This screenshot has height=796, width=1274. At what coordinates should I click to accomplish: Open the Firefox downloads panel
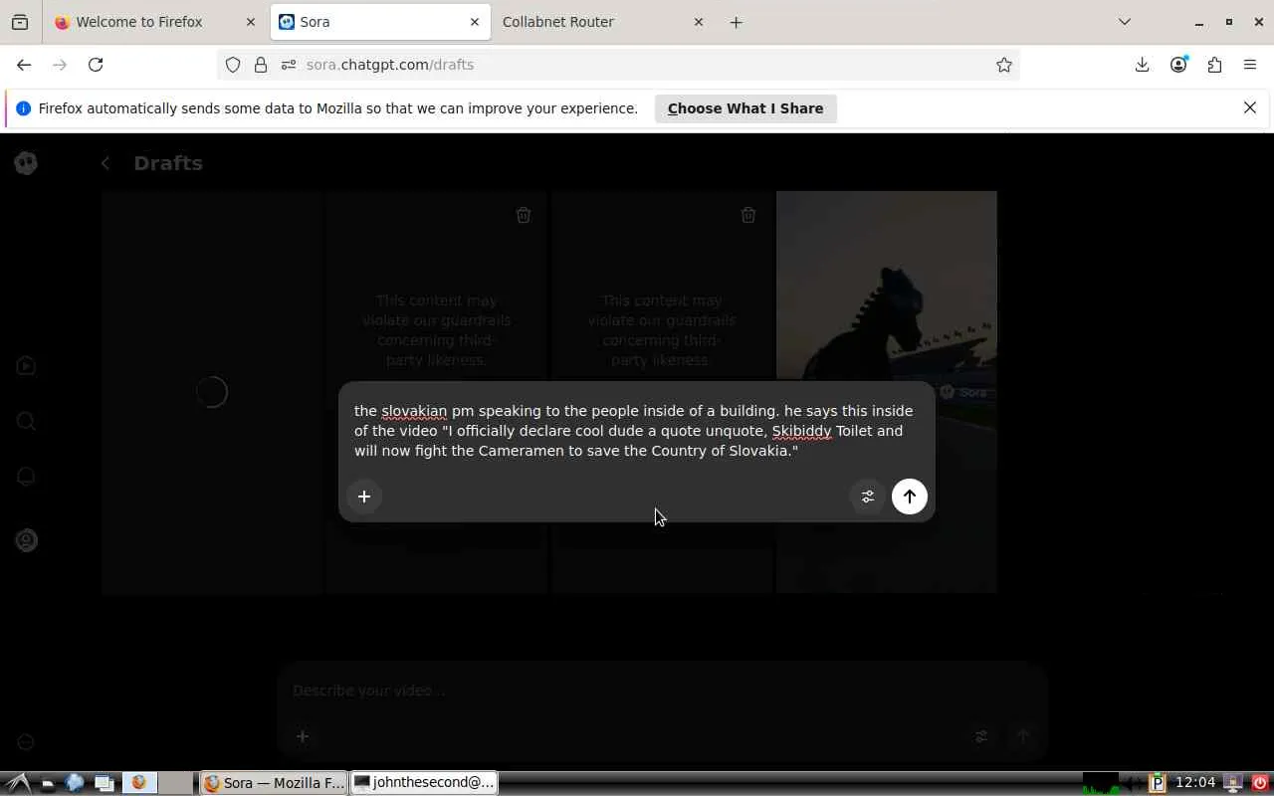point(1143,65)
